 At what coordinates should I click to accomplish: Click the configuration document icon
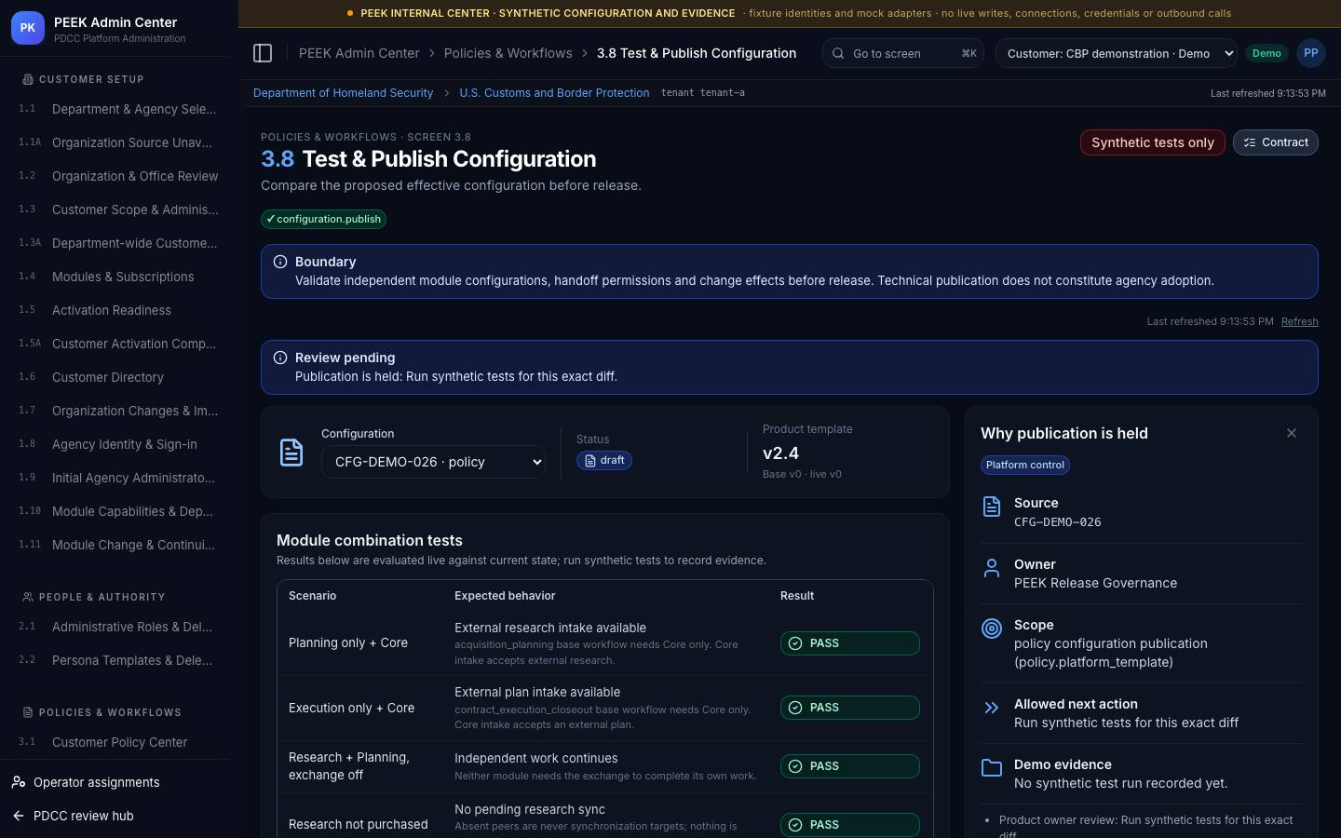tap(291, 453)
